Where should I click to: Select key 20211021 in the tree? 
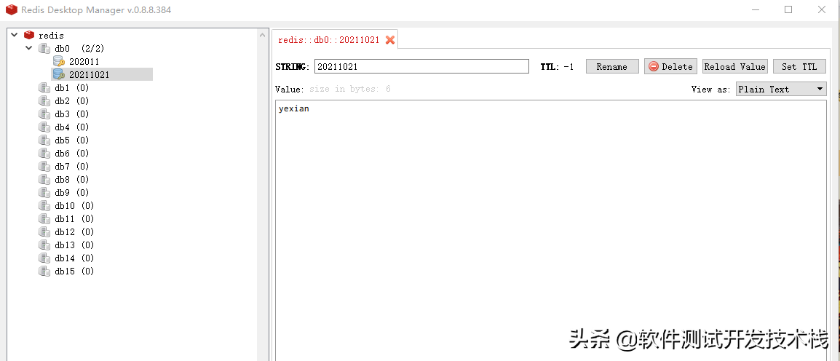click(x=89, y=74)
